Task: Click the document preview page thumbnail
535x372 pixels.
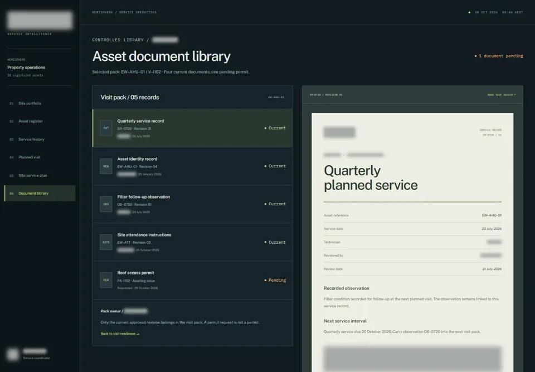Action: tap(412, 243)
